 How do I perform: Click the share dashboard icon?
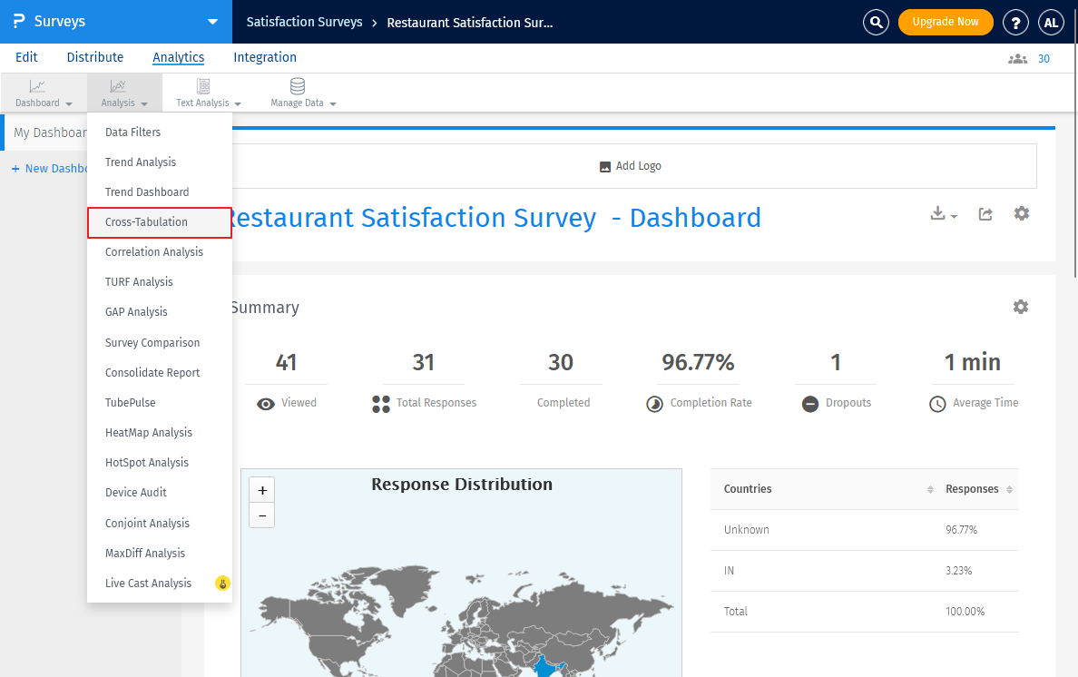click(x=985, y=214)
